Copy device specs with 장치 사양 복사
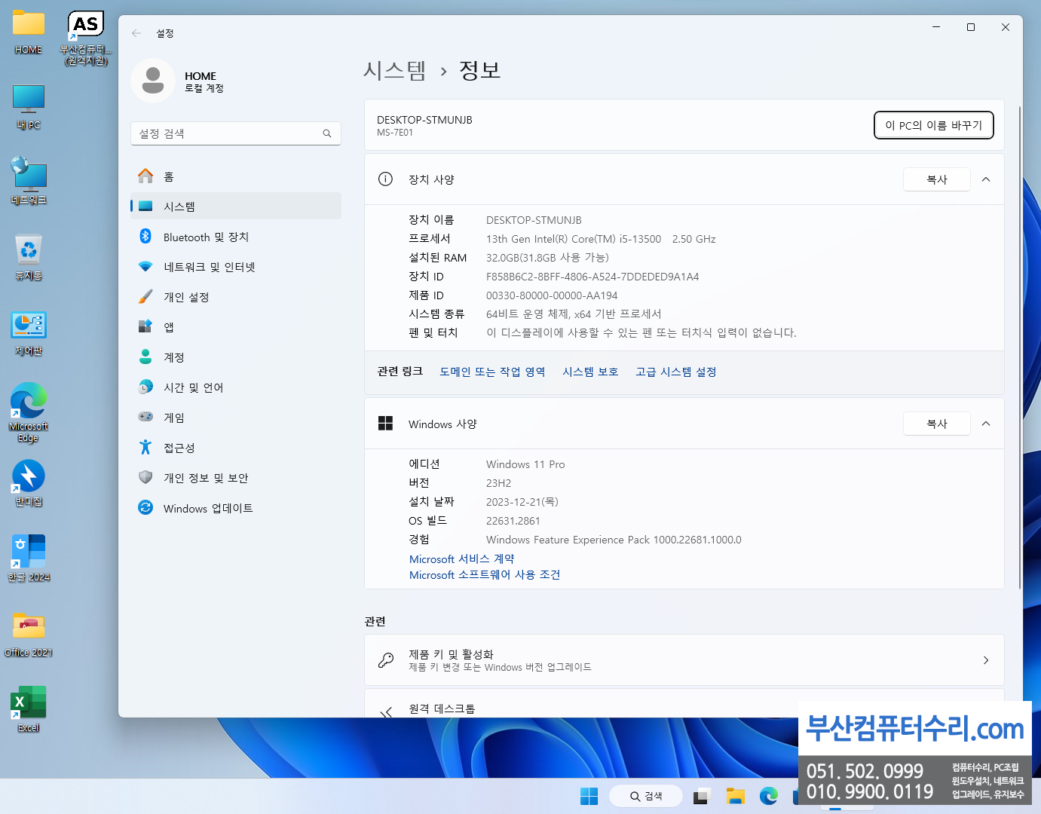 (x=937, y=179)
